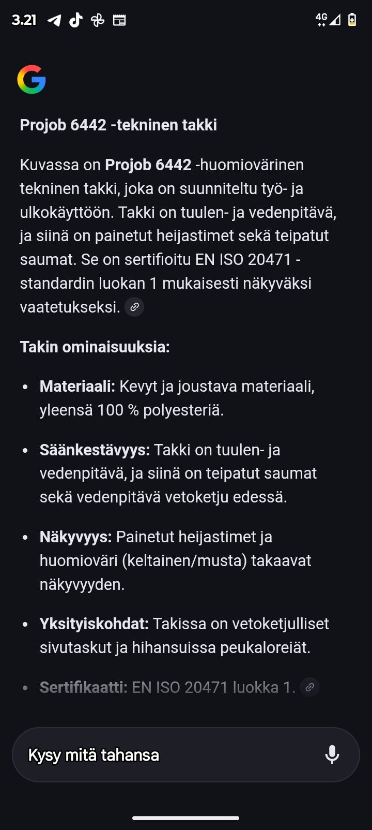Open the link beside EN ISO 20471 luokka 1
The width and height of the screenshot is (372, 830).
click(x=309, y=687)
